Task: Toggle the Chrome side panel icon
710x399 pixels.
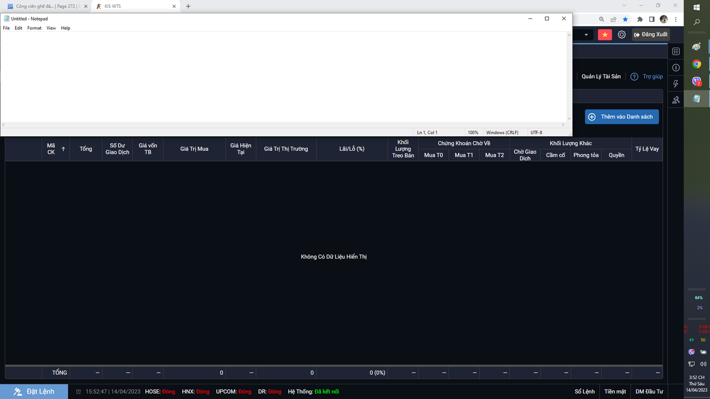Action: 652,19
